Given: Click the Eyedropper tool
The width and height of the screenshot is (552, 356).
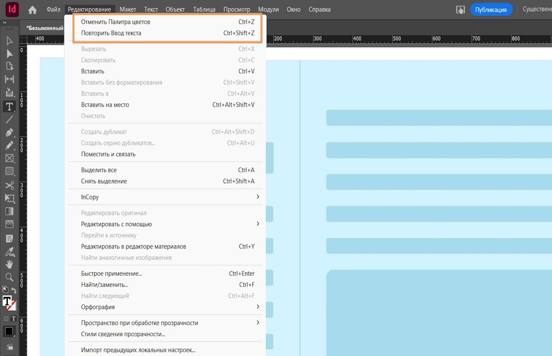Looking at the screenshot, I should pyautogui.click(x=9, y=252).
